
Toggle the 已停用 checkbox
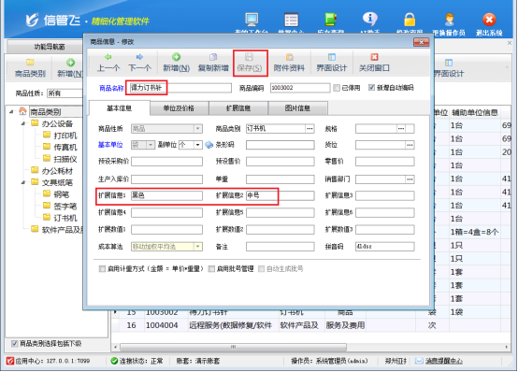pos(337,88)
